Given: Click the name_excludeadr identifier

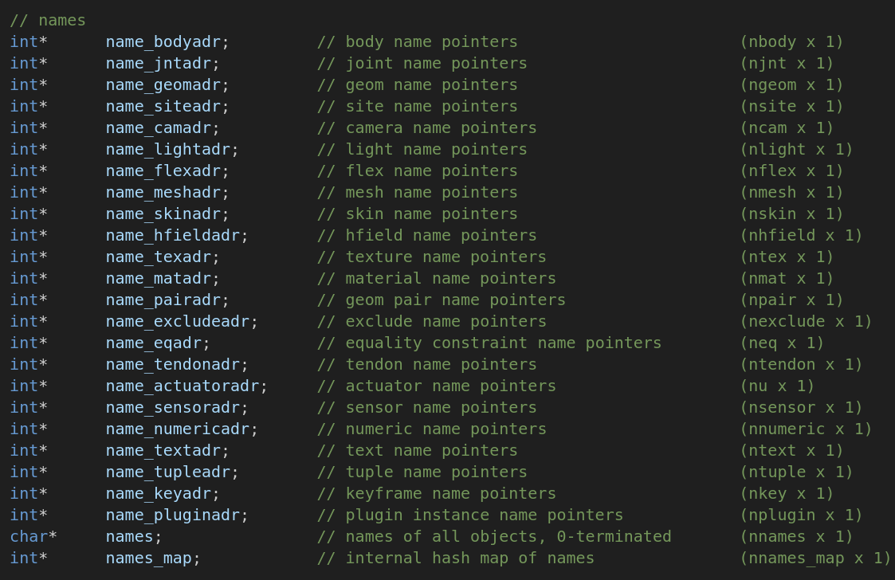Looking at the screenshot, I should tap(178, 321).
